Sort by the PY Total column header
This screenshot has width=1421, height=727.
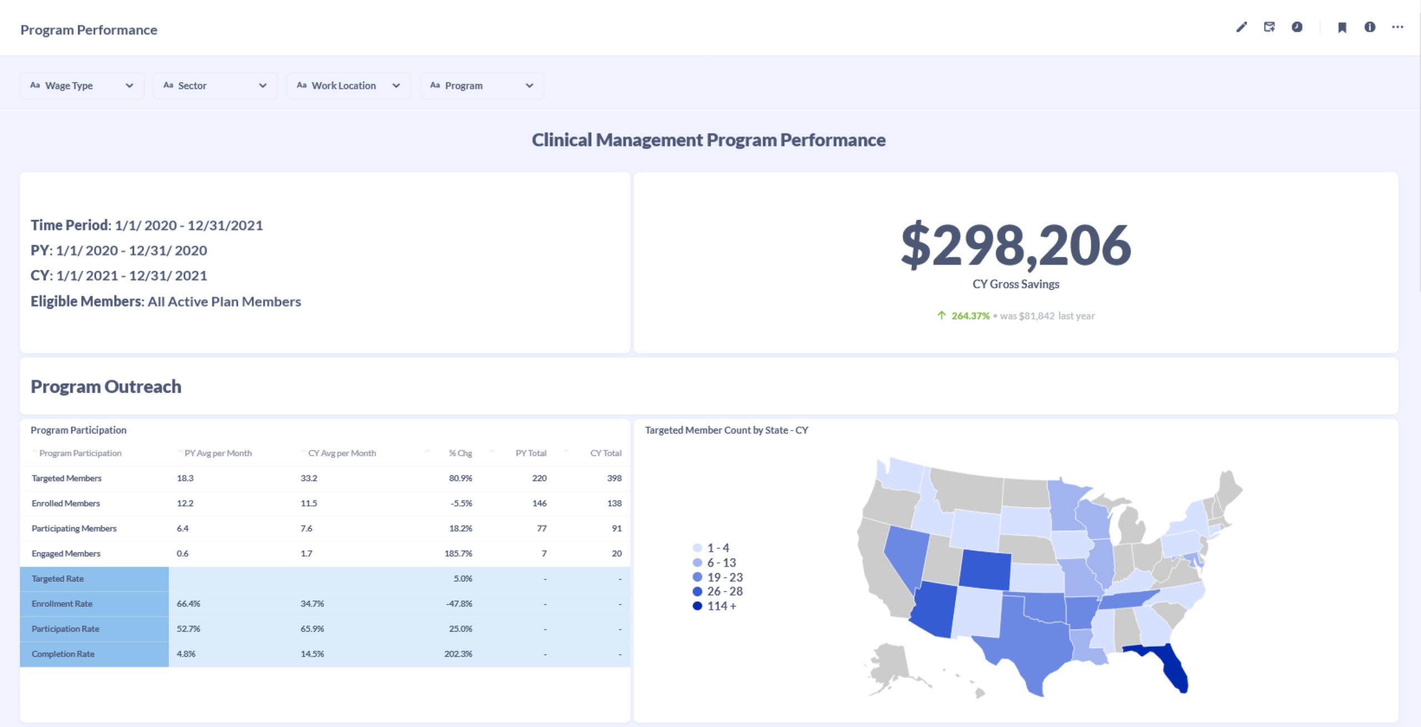coord(531,453)
